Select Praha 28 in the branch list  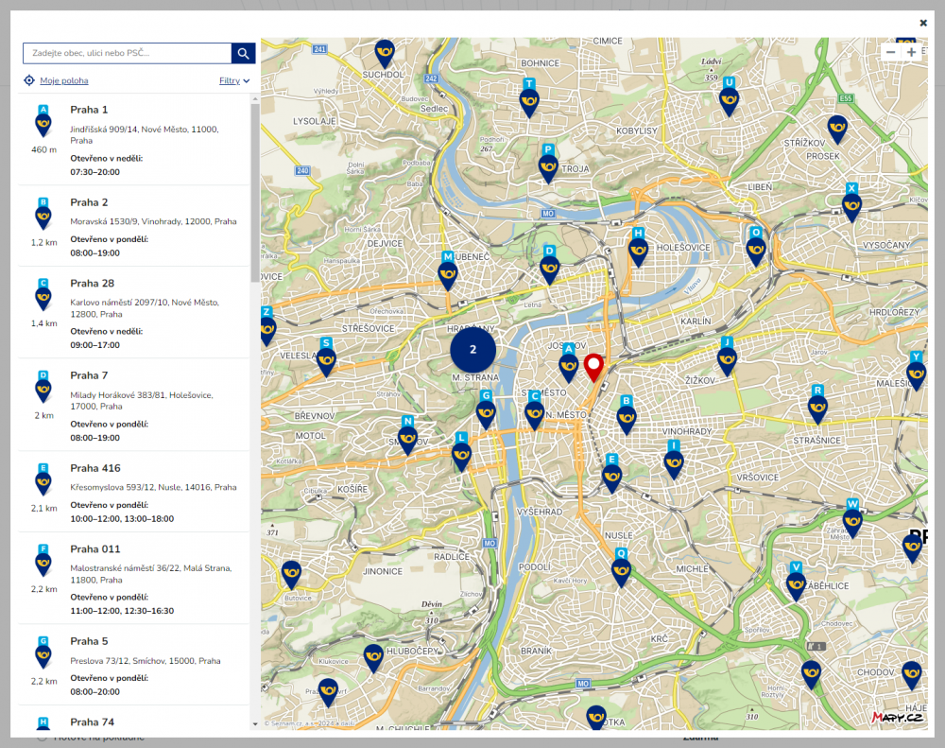coord(134,312)
